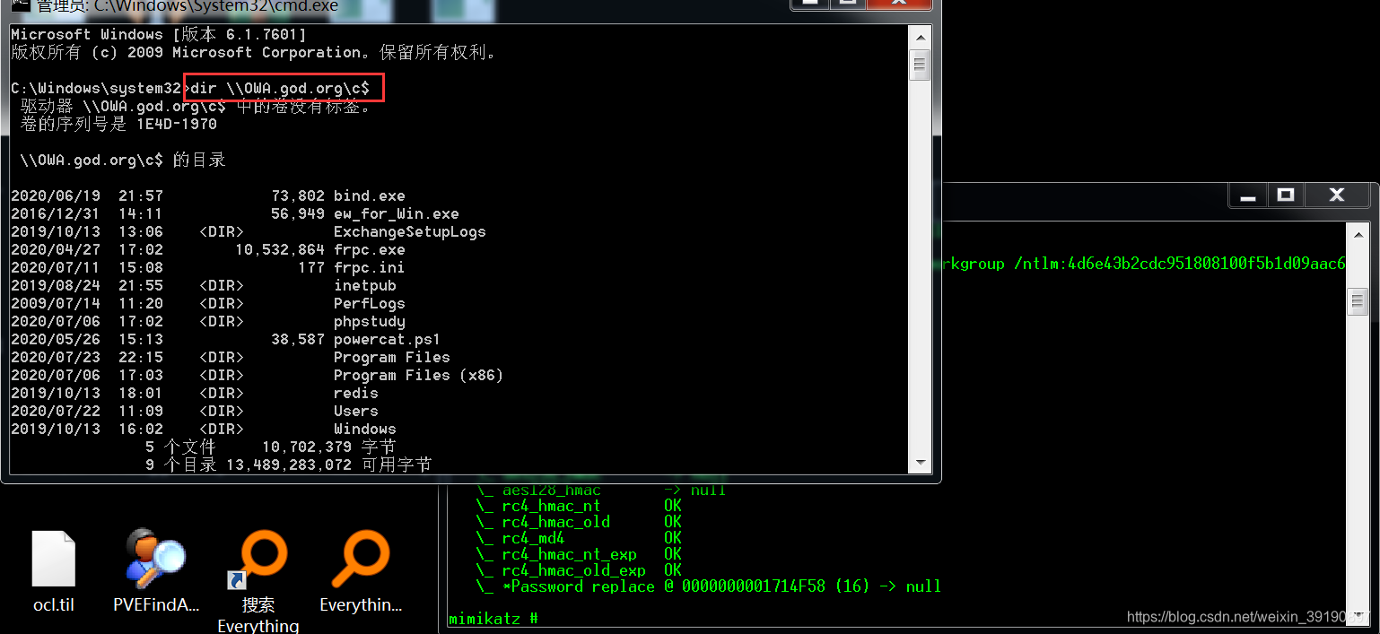Click the /ntlm hash text in mimikatz

1179,264
